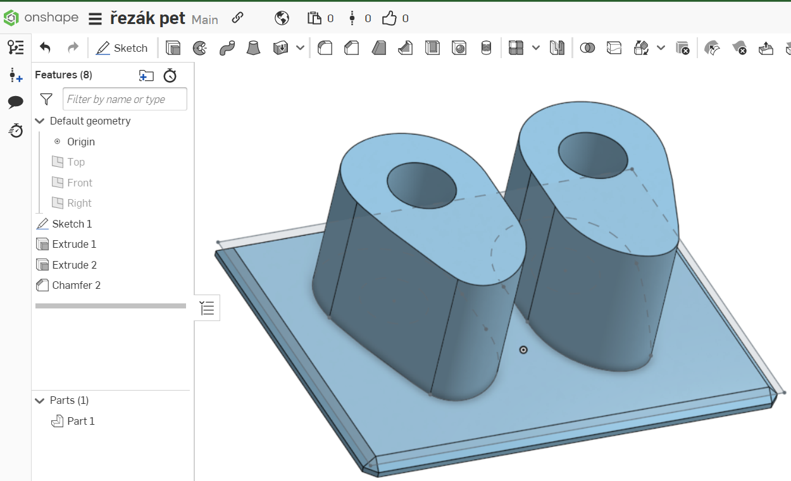791x481 pixels.
Task: Click the copies counter icon
Action: [315, 18]
